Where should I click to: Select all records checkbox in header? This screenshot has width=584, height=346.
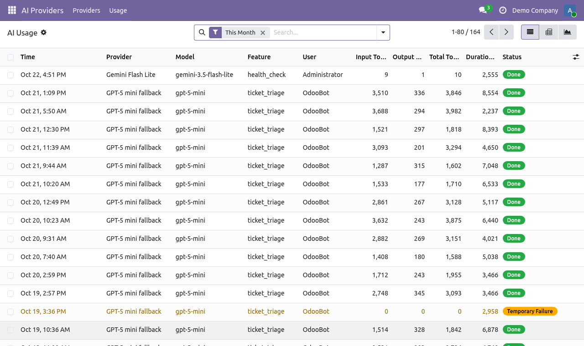10,57
